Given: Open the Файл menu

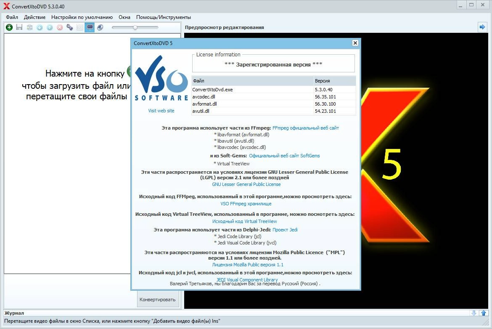Looking at the screenshot, I should 12,17.
